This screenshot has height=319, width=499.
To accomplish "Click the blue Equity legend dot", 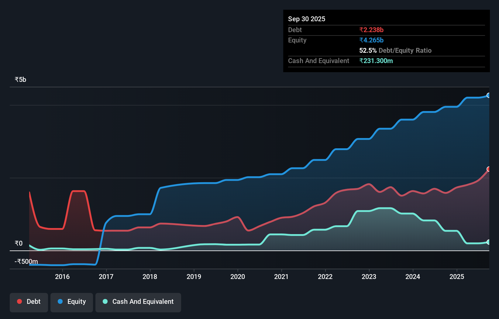I will pyautogui.click(x=60, y=302).
